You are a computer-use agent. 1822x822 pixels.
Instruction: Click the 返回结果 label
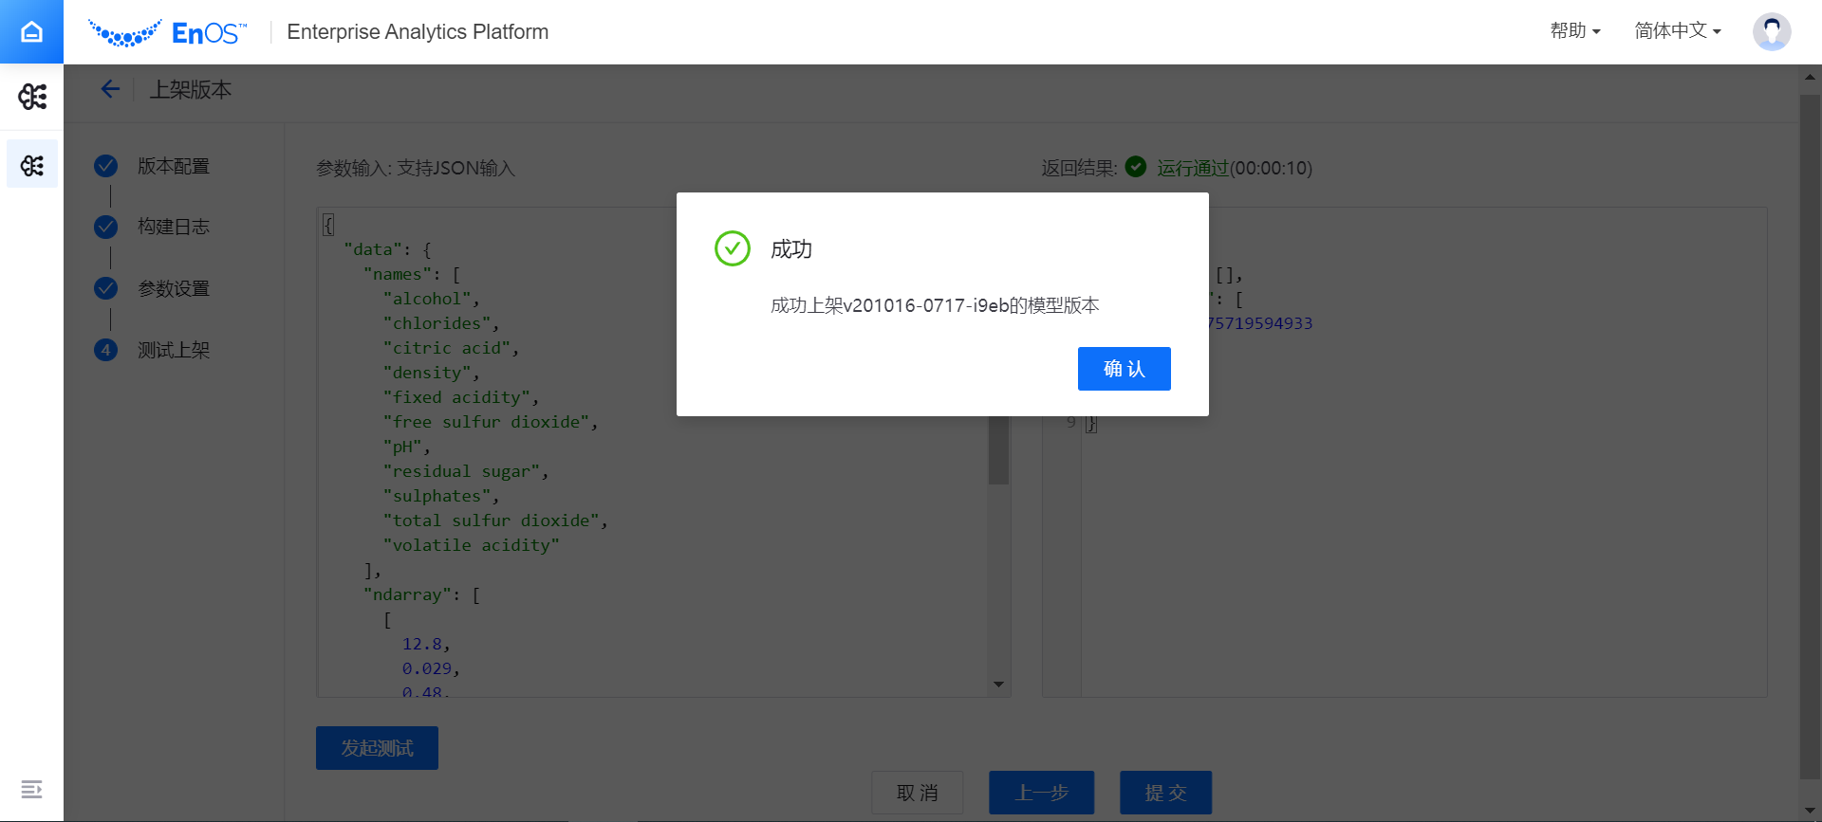(x=1079, y=168)
